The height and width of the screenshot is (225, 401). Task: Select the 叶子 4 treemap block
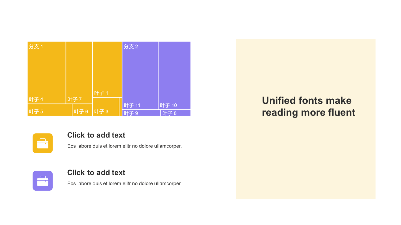coord(47,72)
